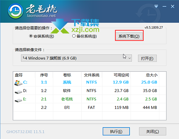Click the disk icon next to E:
Screen dimensions: 179x139
18,100
